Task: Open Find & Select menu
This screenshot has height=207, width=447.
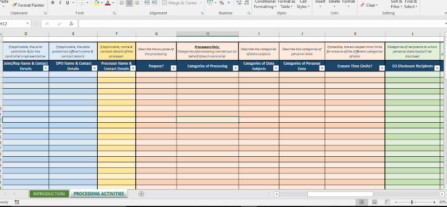Action: 411,4
